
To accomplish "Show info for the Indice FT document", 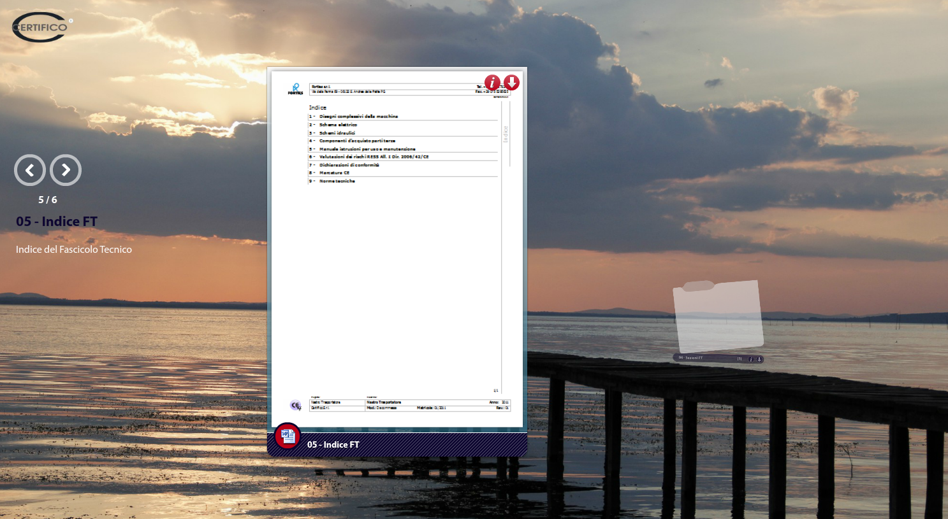I will click(492, 83).
